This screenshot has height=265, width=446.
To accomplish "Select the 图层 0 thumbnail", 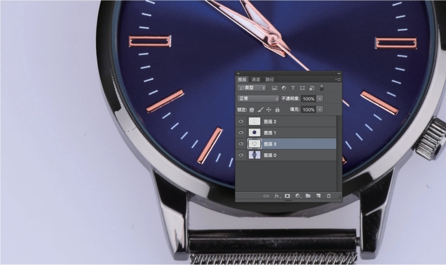I will tap(254, 155).
